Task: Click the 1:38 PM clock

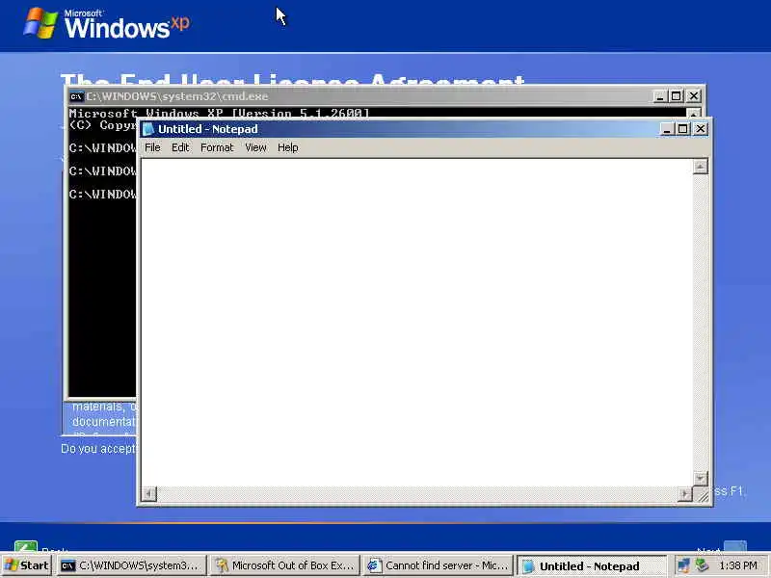Action: pos(738,565)
